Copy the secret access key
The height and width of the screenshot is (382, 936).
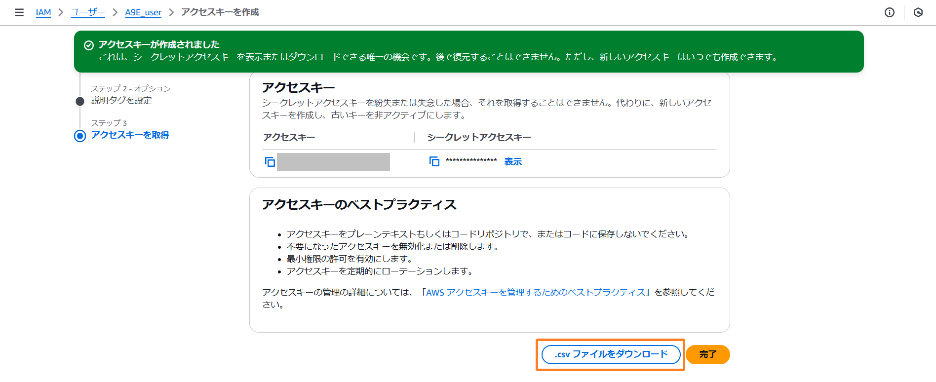(434, 162)
